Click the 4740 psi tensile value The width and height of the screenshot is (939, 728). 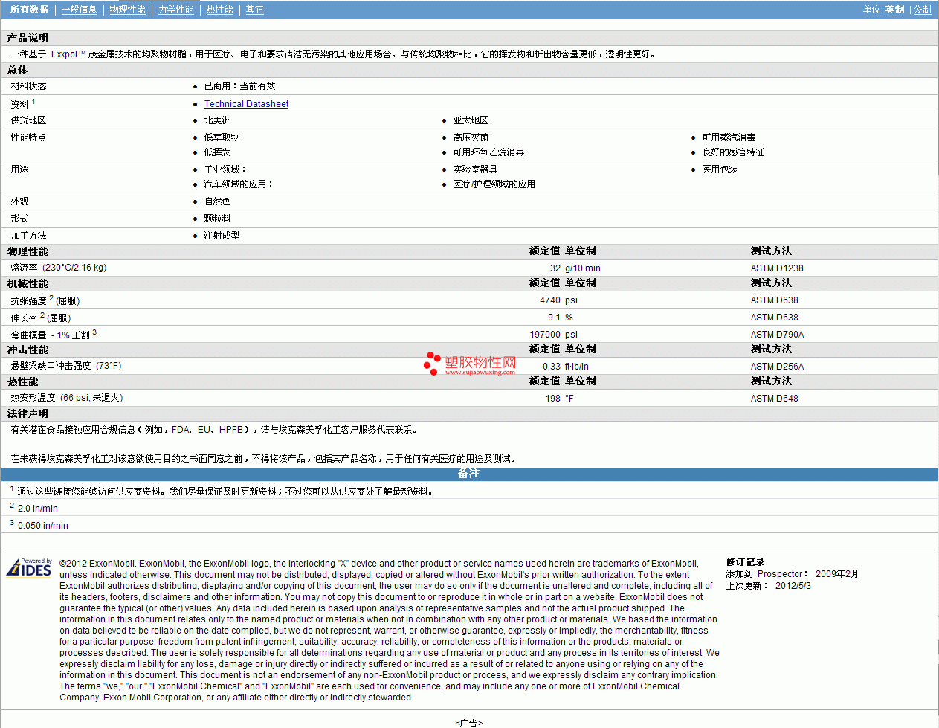[x=558, y=300]
